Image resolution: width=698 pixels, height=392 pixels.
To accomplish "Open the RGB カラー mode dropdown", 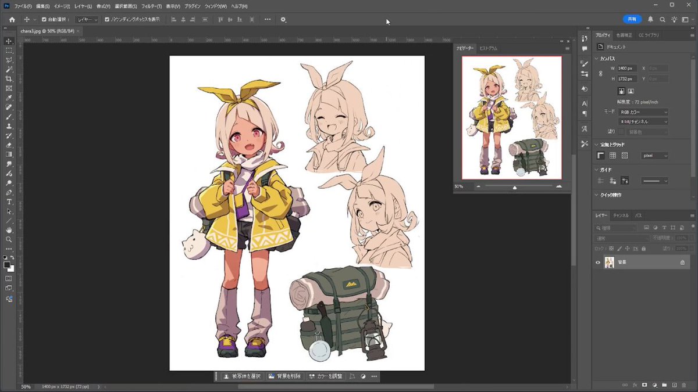I will pyautogui.click(x=643, y=112).
